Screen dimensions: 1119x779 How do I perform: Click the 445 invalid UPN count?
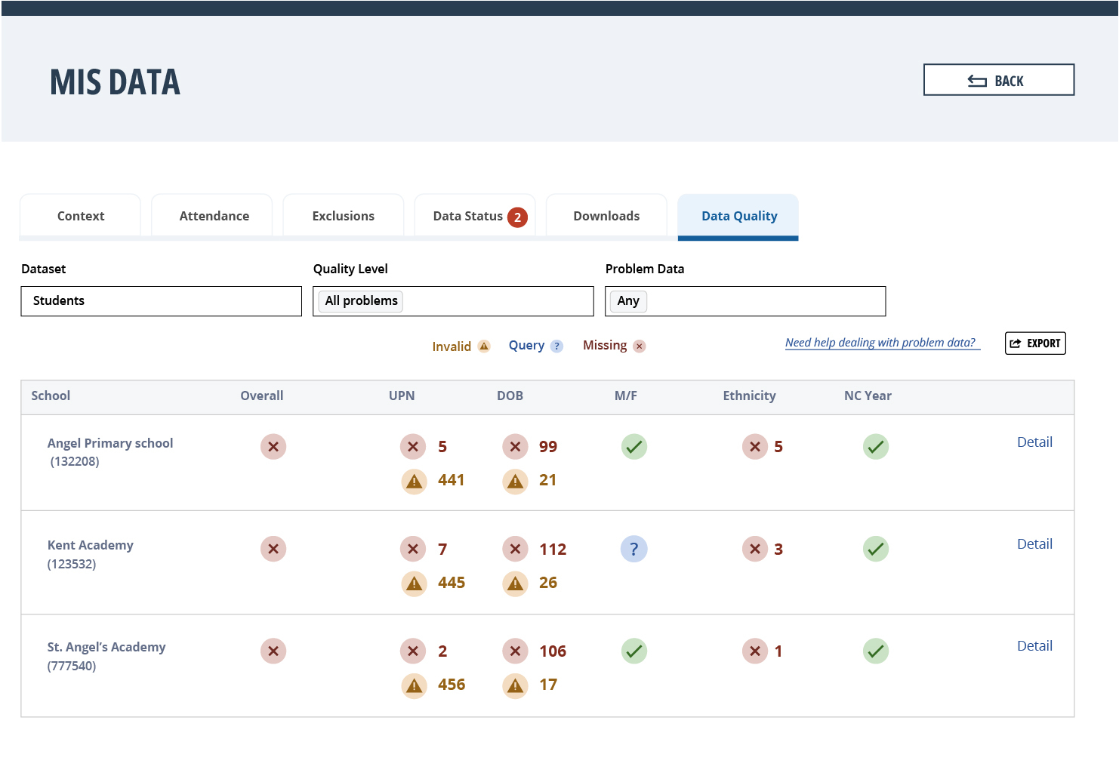(x=452, y=583)
